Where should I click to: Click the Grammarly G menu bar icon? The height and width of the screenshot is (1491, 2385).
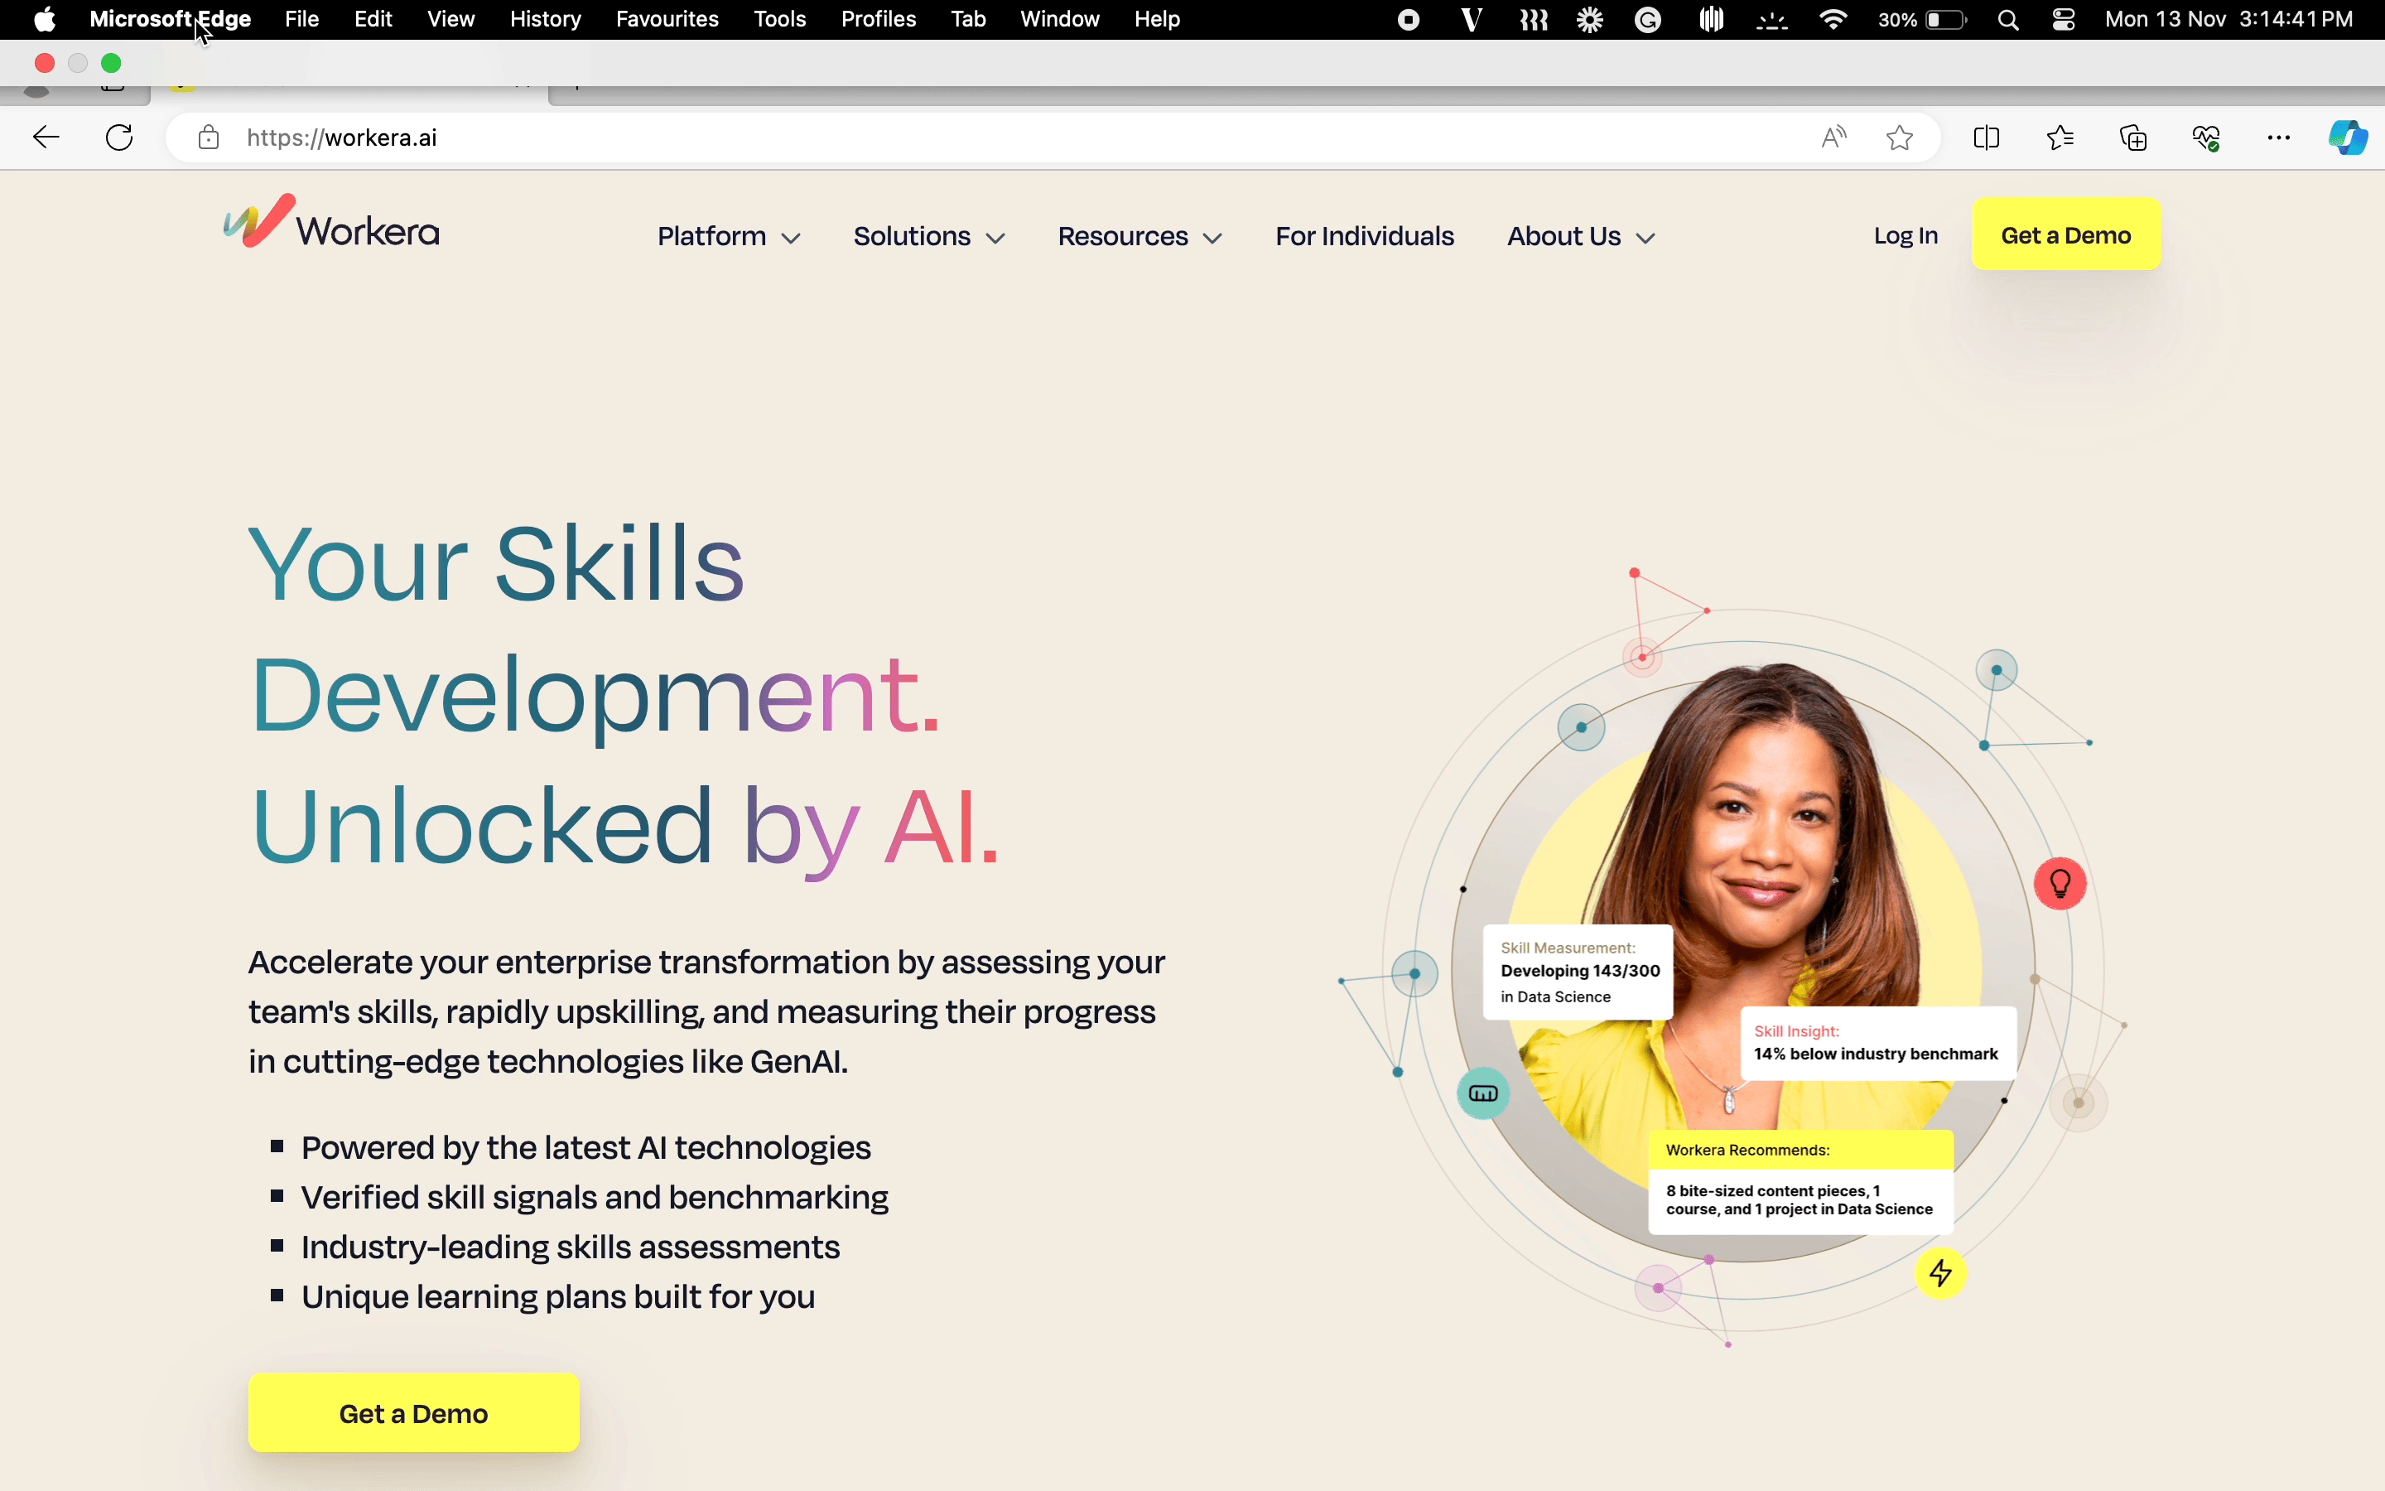[x=1648, y=20]
